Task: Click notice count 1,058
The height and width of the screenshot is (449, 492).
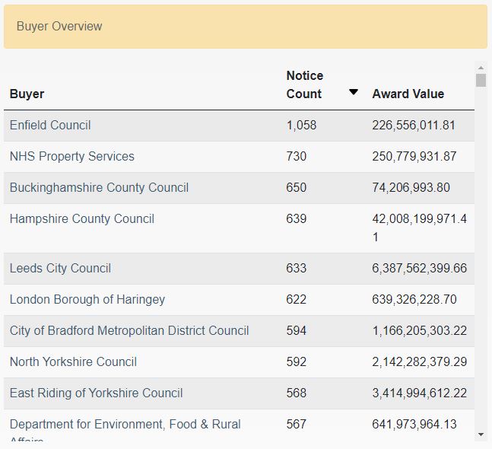Action: point(301,126)
